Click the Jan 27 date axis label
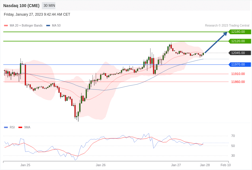252x170 pixels. 176,165
